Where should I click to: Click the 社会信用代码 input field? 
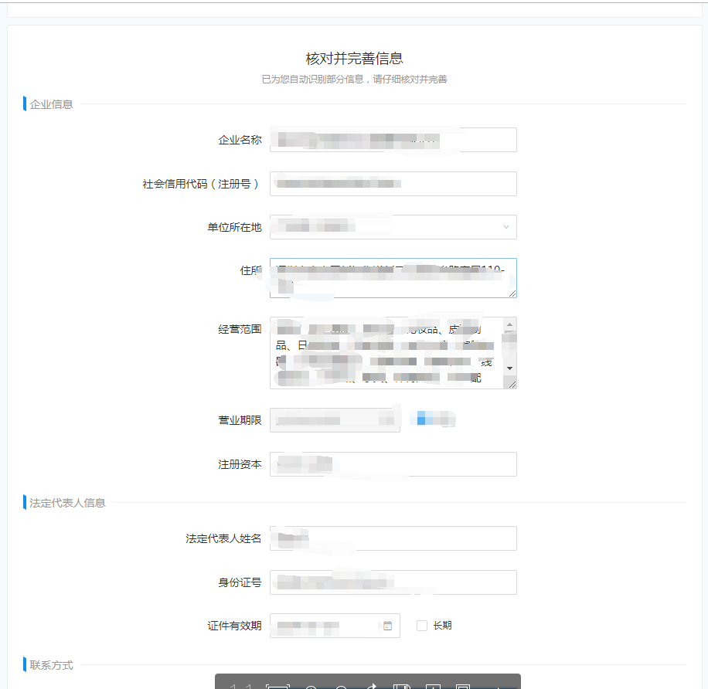point(393,184)
